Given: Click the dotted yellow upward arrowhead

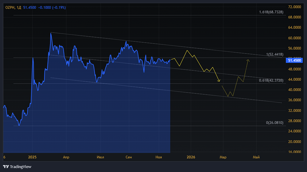Looking at the screenshot, I should coord(248,60).
